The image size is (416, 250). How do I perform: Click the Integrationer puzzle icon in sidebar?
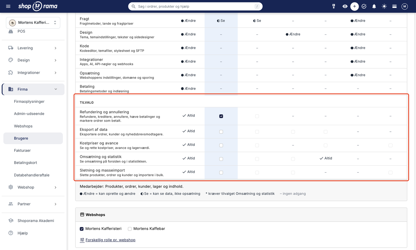pyautogui.click(x=11, y=73)
